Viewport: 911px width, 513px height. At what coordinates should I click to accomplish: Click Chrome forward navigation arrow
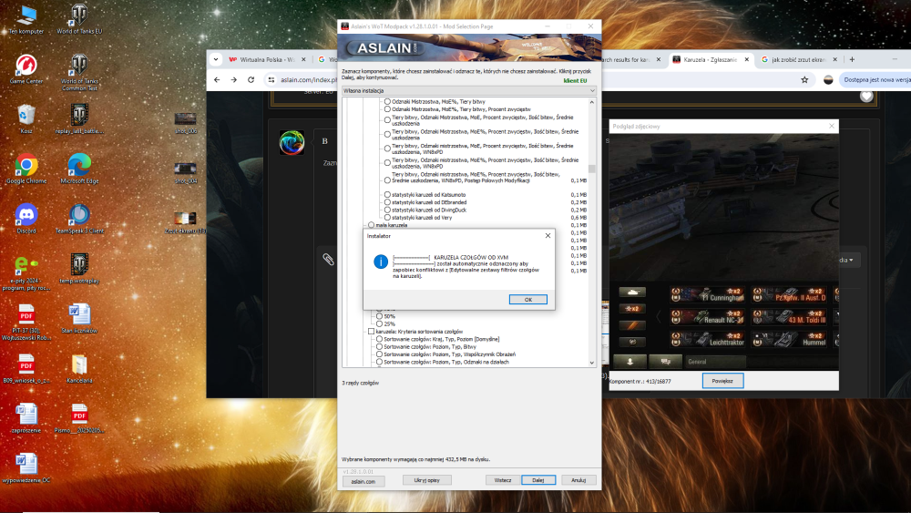[233, 79]
